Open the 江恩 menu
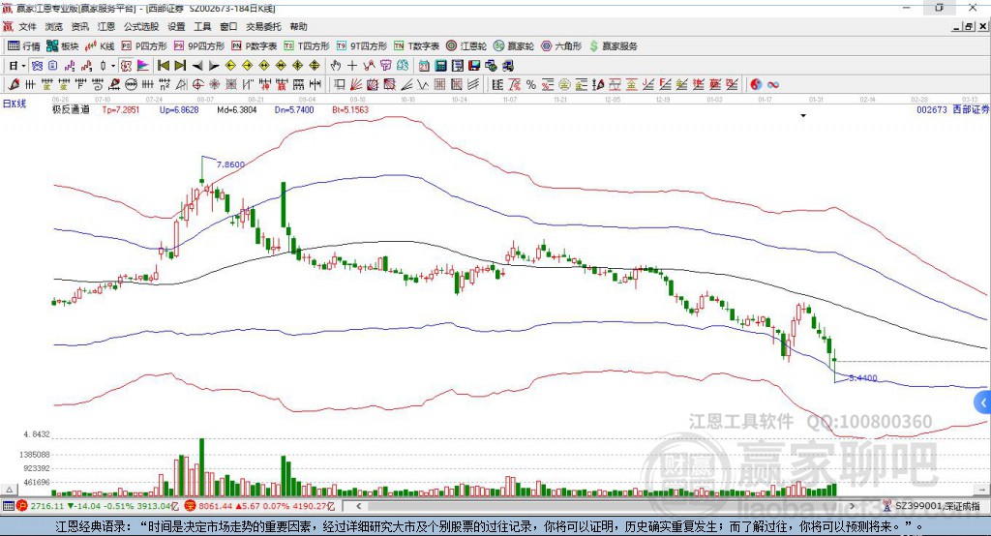 click(x=106, y=26)
